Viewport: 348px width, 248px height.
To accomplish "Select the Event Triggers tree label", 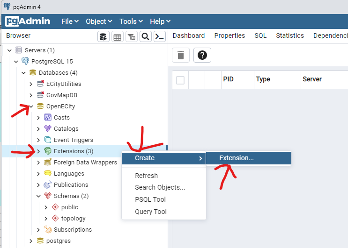I will [74, 140].
